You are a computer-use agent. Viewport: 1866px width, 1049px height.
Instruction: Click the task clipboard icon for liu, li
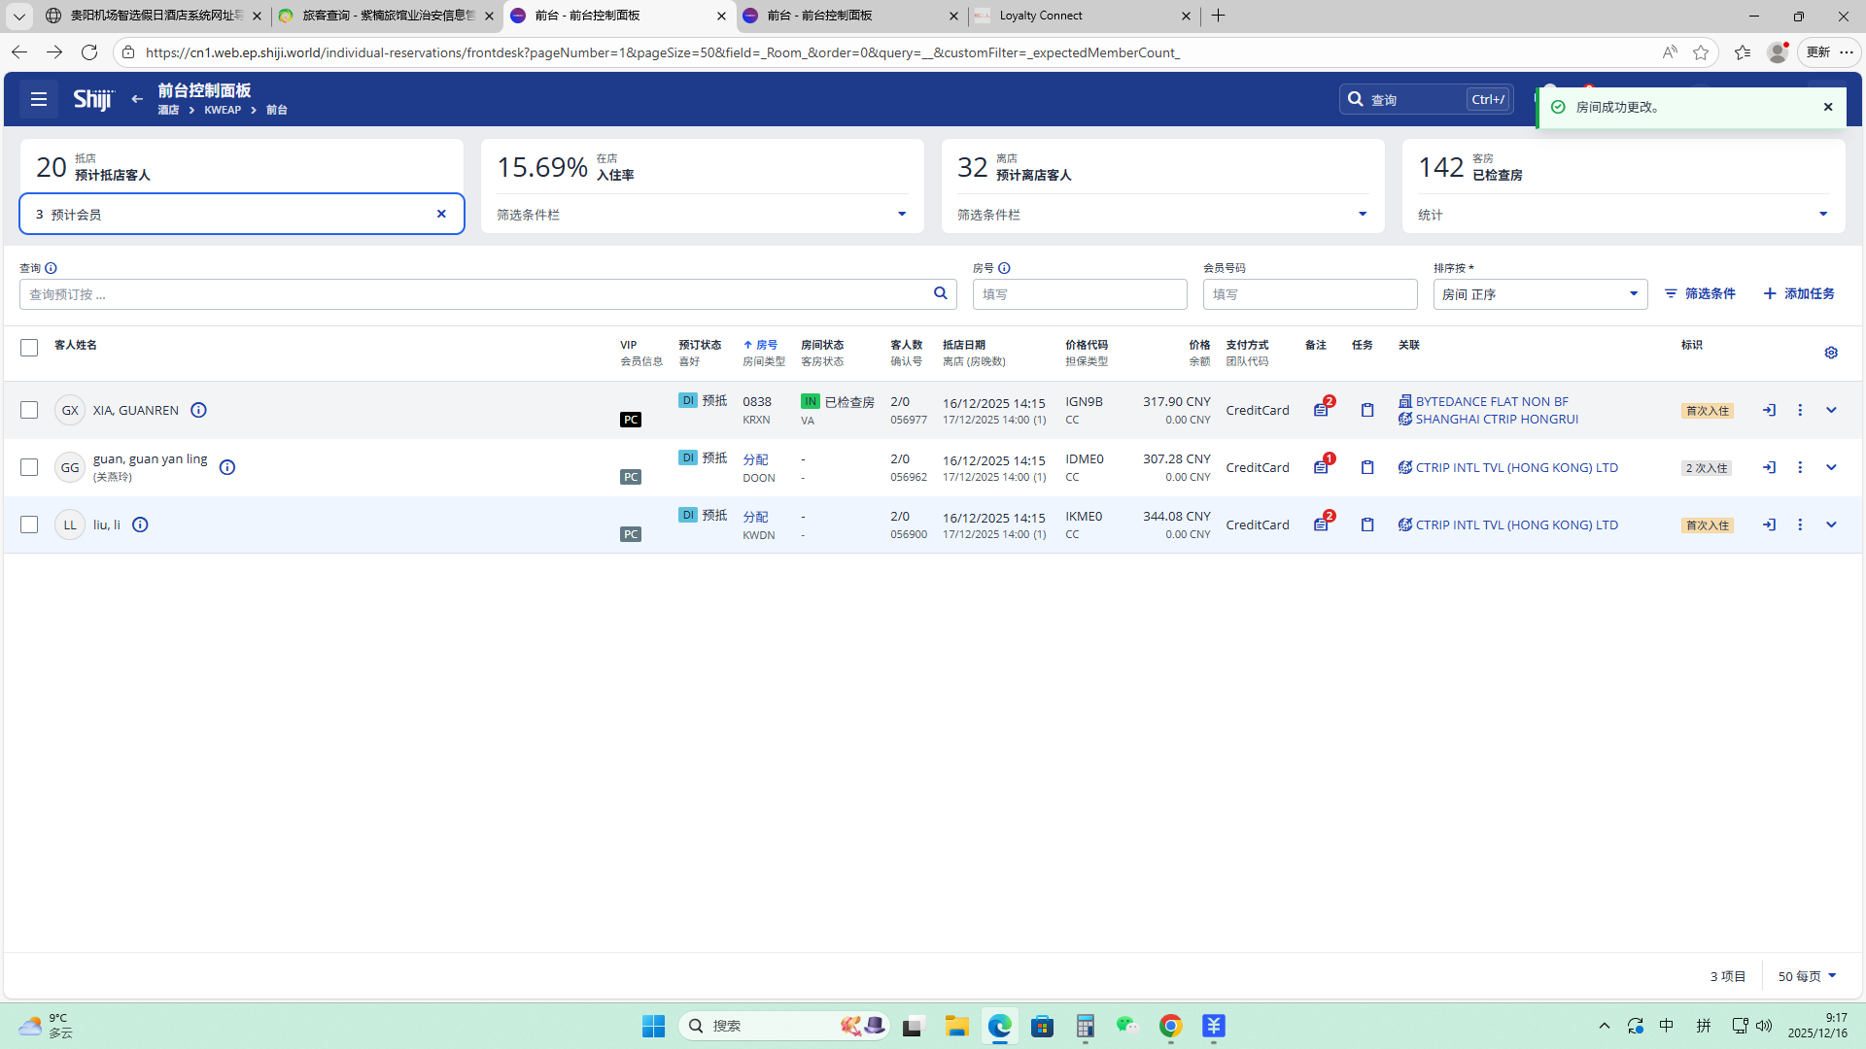(x=1367, y=524)
